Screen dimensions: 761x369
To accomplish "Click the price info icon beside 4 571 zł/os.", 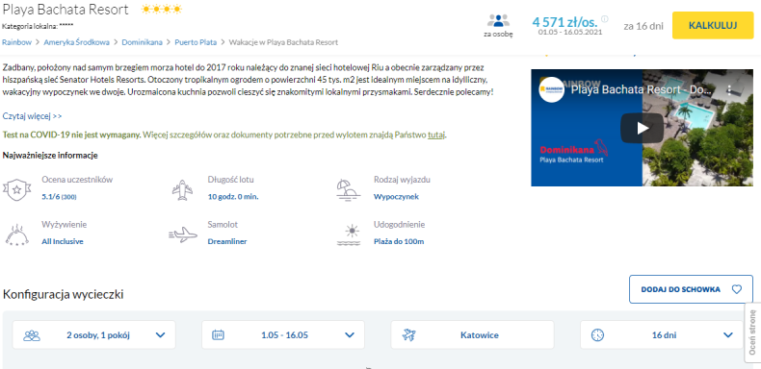I will point(604,19).
